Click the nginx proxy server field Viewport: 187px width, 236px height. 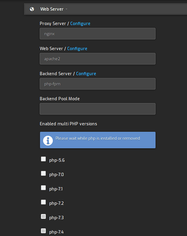point(97,34)
